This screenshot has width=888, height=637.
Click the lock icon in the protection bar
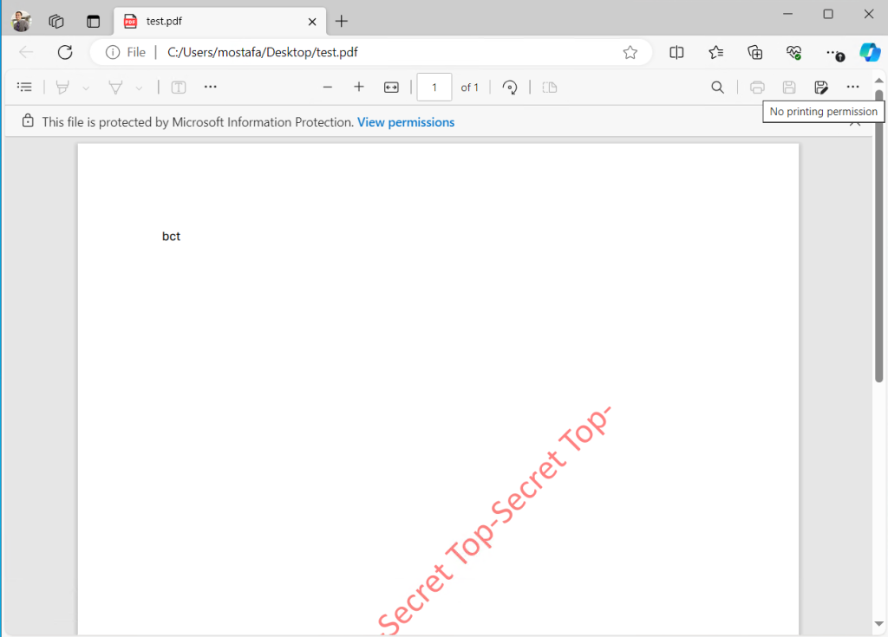(x=27, y=120)
